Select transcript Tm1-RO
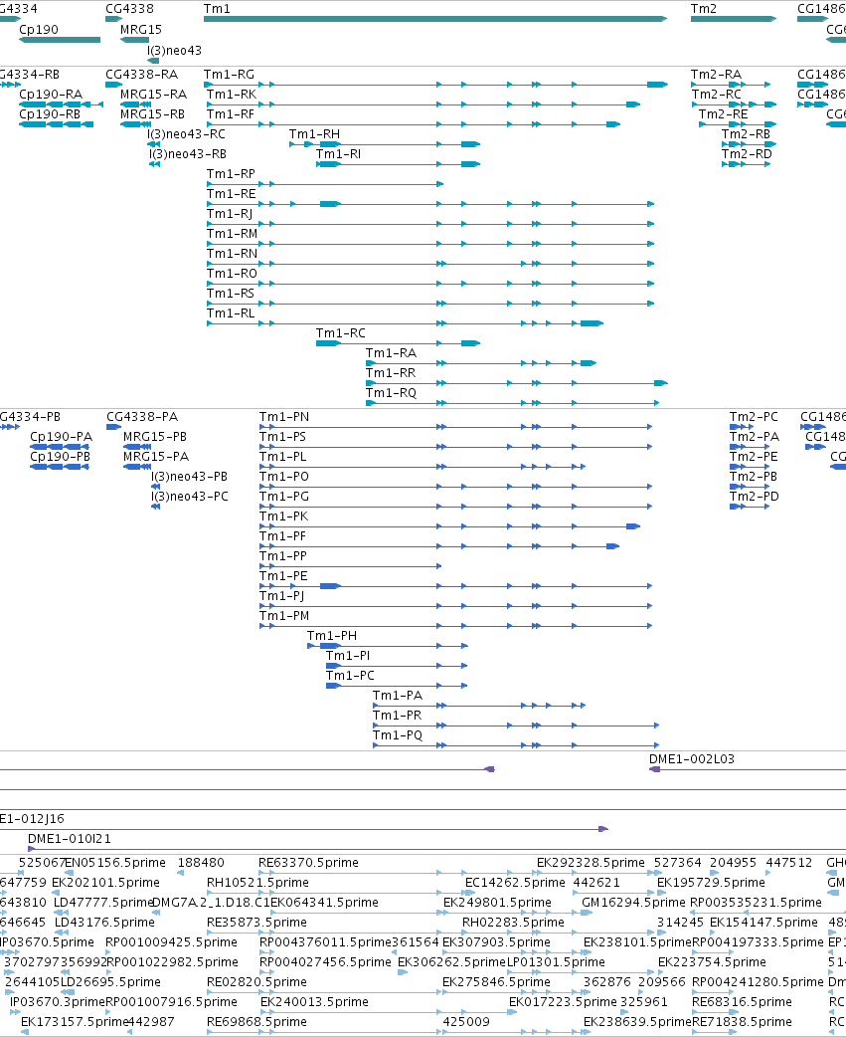This screenshot has height=1037, width=846. click(430, 283)
